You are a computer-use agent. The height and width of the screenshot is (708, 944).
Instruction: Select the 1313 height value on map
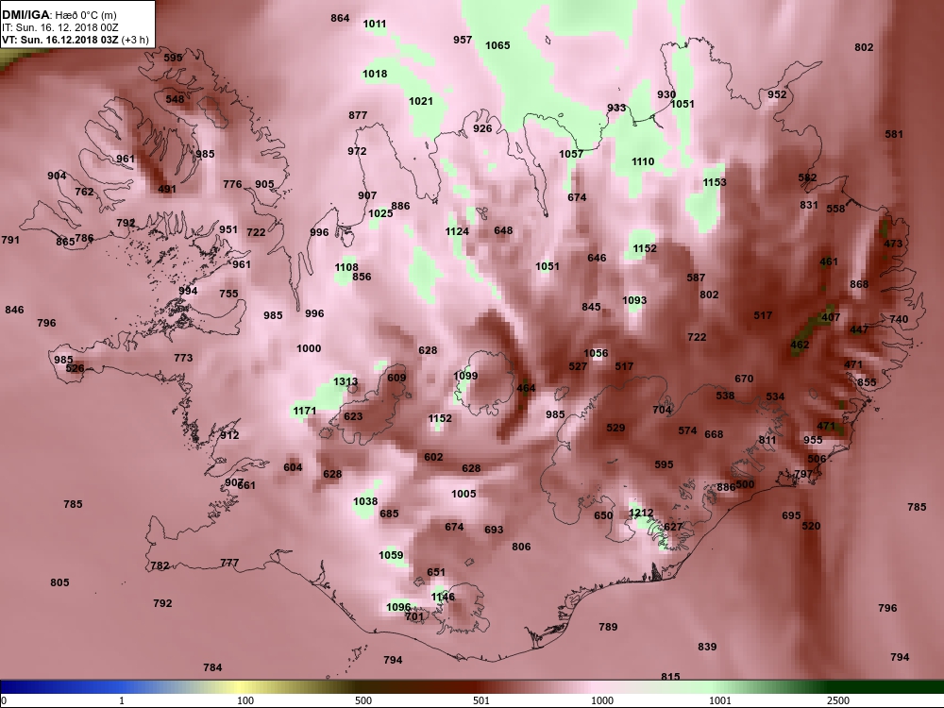click(x=346, y=381)
